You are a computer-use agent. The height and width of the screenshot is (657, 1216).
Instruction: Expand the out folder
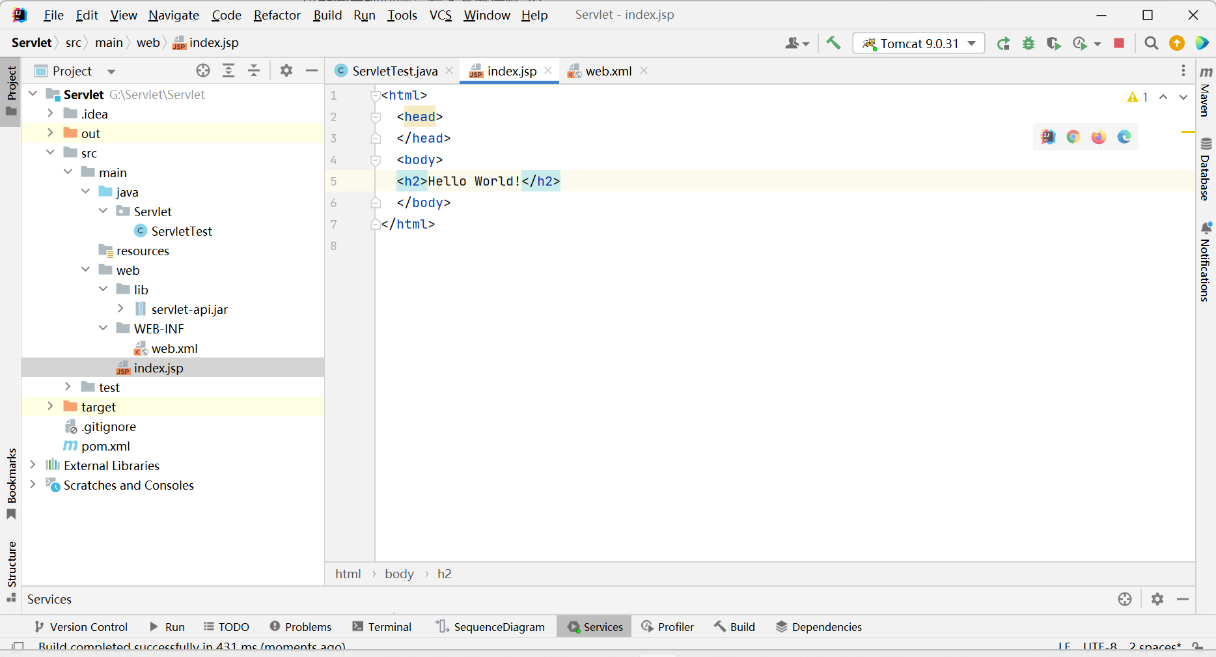click(x=50, y=133)
